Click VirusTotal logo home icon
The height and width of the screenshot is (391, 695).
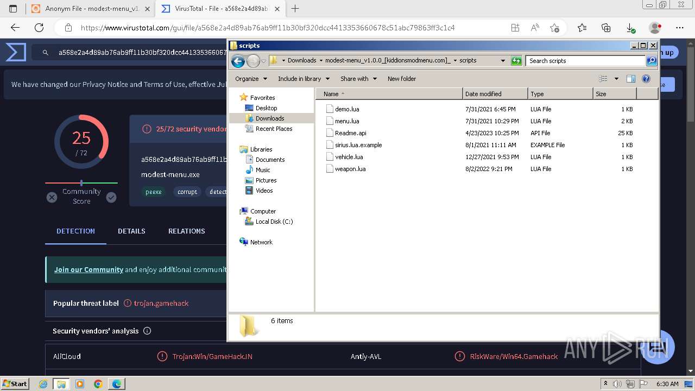16,53
